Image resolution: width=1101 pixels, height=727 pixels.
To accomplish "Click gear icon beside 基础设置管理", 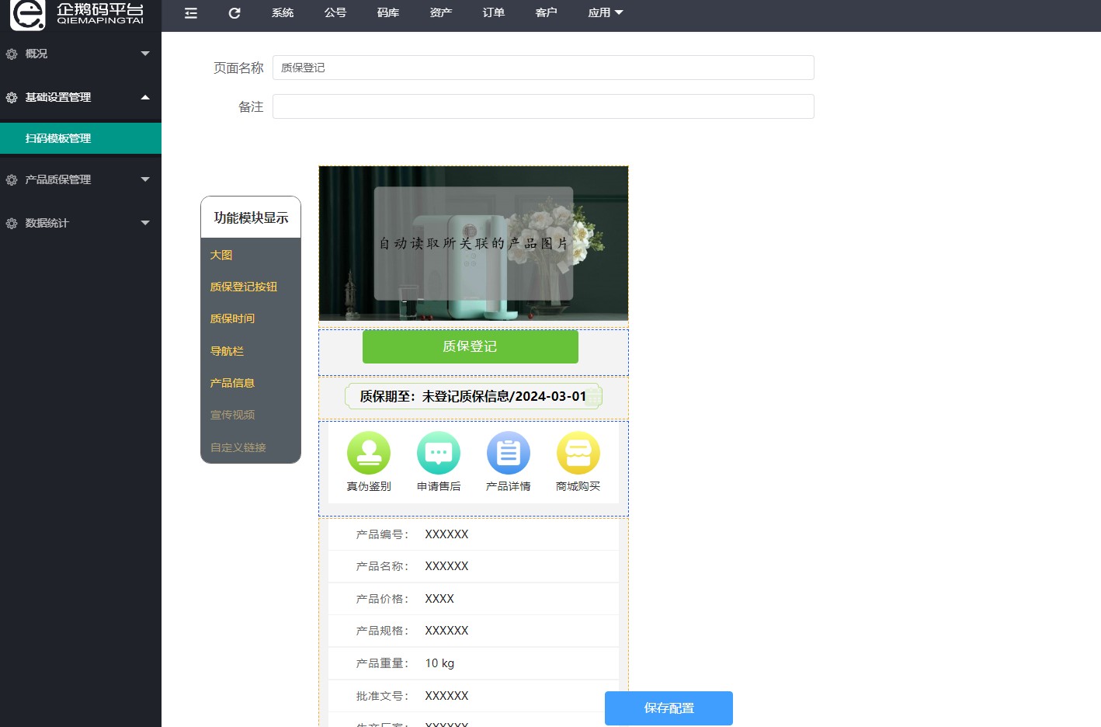I will point(12,98).
